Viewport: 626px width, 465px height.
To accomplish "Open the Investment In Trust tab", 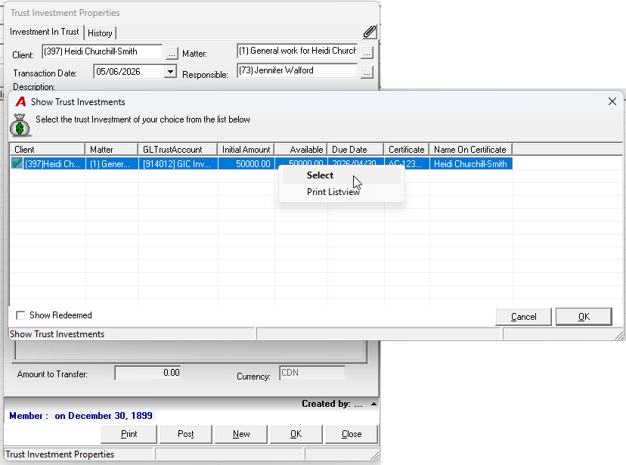I will pos(45,32).
